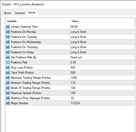This screenshot has height=132, width=136.
Task: Select the Stop Loss (Points) label
Action: [22, 68]
